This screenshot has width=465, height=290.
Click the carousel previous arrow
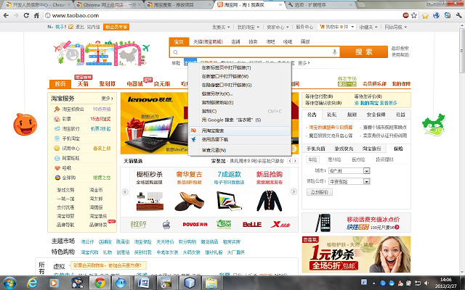[x=125, y=191]
